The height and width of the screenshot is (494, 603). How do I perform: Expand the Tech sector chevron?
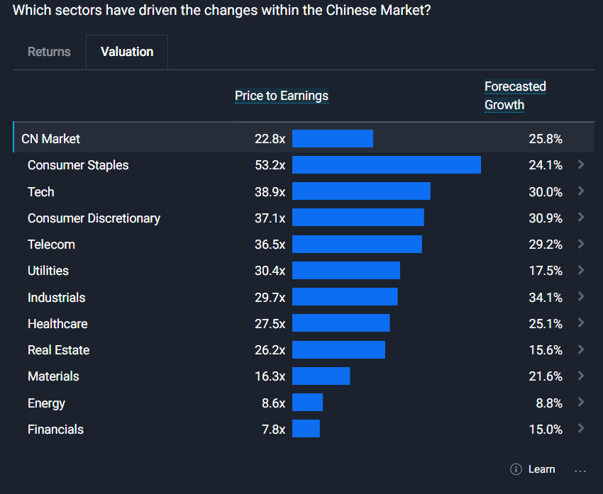(x=581, y=191)
